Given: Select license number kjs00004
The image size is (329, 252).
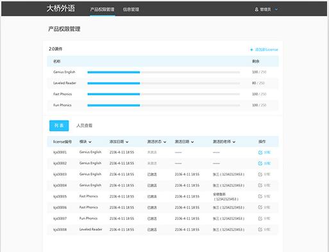Looking at the screenshot, I should (x=60, y=185).
